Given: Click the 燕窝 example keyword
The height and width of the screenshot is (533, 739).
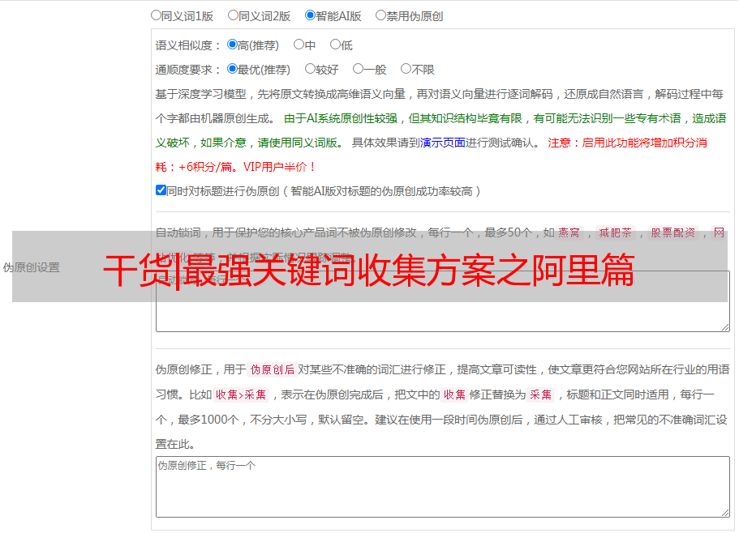Looking at the screenshot, I should (569, 232).
